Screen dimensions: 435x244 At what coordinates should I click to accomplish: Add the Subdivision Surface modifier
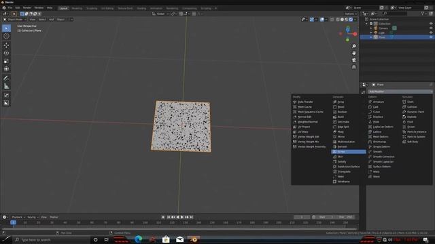[x=349, y=167]
